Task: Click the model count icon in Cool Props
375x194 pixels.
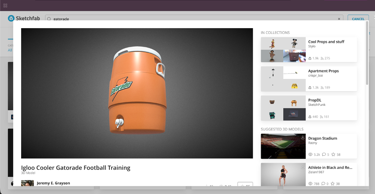Action: [x=310, y=58]
